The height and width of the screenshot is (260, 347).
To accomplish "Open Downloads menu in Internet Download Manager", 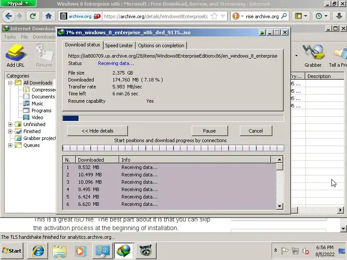I will point(44,37).
